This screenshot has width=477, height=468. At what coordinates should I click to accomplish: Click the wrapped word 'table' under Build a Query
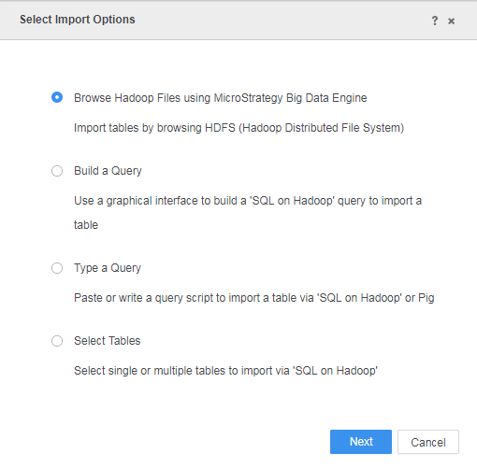click(x=86, y=225)
